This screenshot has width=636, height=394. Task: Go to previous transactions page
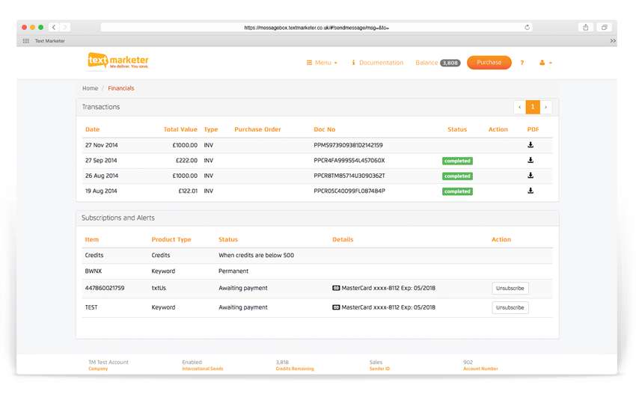519,108
